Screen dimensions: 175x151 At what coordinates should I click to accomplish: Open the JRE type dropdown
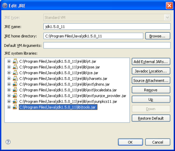pyautogui.click(x=168, y=18)
